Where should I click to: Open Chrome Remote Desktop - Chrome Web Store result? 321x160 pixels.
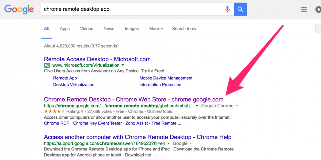pyautogui.click(x=134, y=99)
